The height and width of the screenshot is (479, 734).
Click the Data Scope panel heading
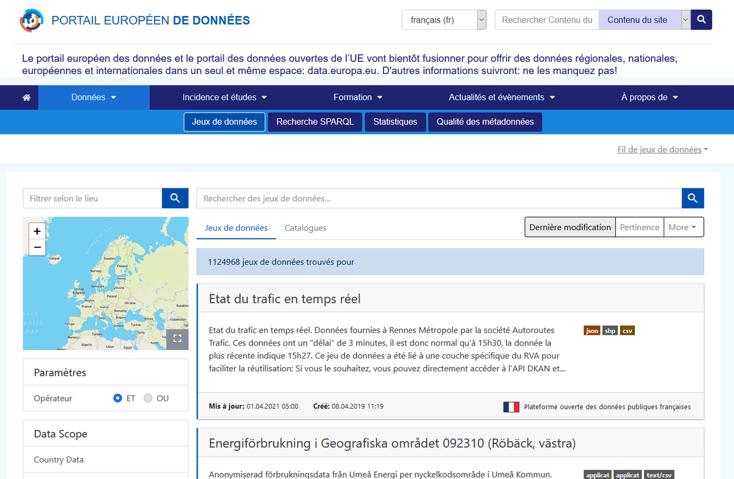click(x=61, y=434)
